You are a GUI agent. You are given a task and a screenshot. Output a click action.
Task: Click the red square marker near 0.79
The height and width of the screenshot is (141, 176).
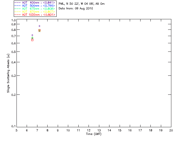tap(39, 30)
